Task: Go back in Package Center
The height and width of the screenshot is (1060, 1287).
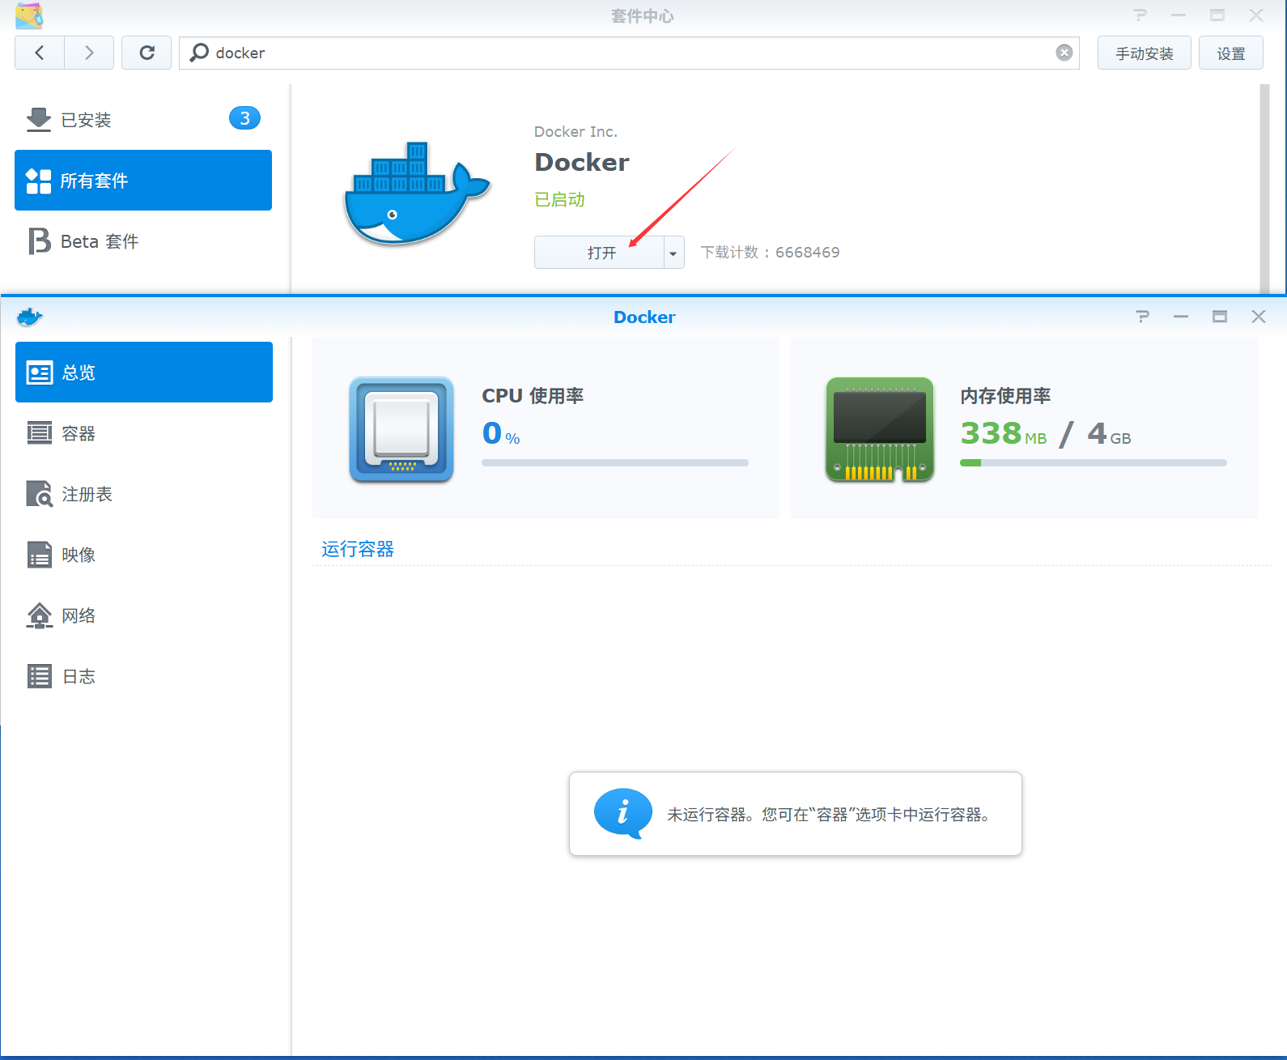Action: click(x=40, y=53)
